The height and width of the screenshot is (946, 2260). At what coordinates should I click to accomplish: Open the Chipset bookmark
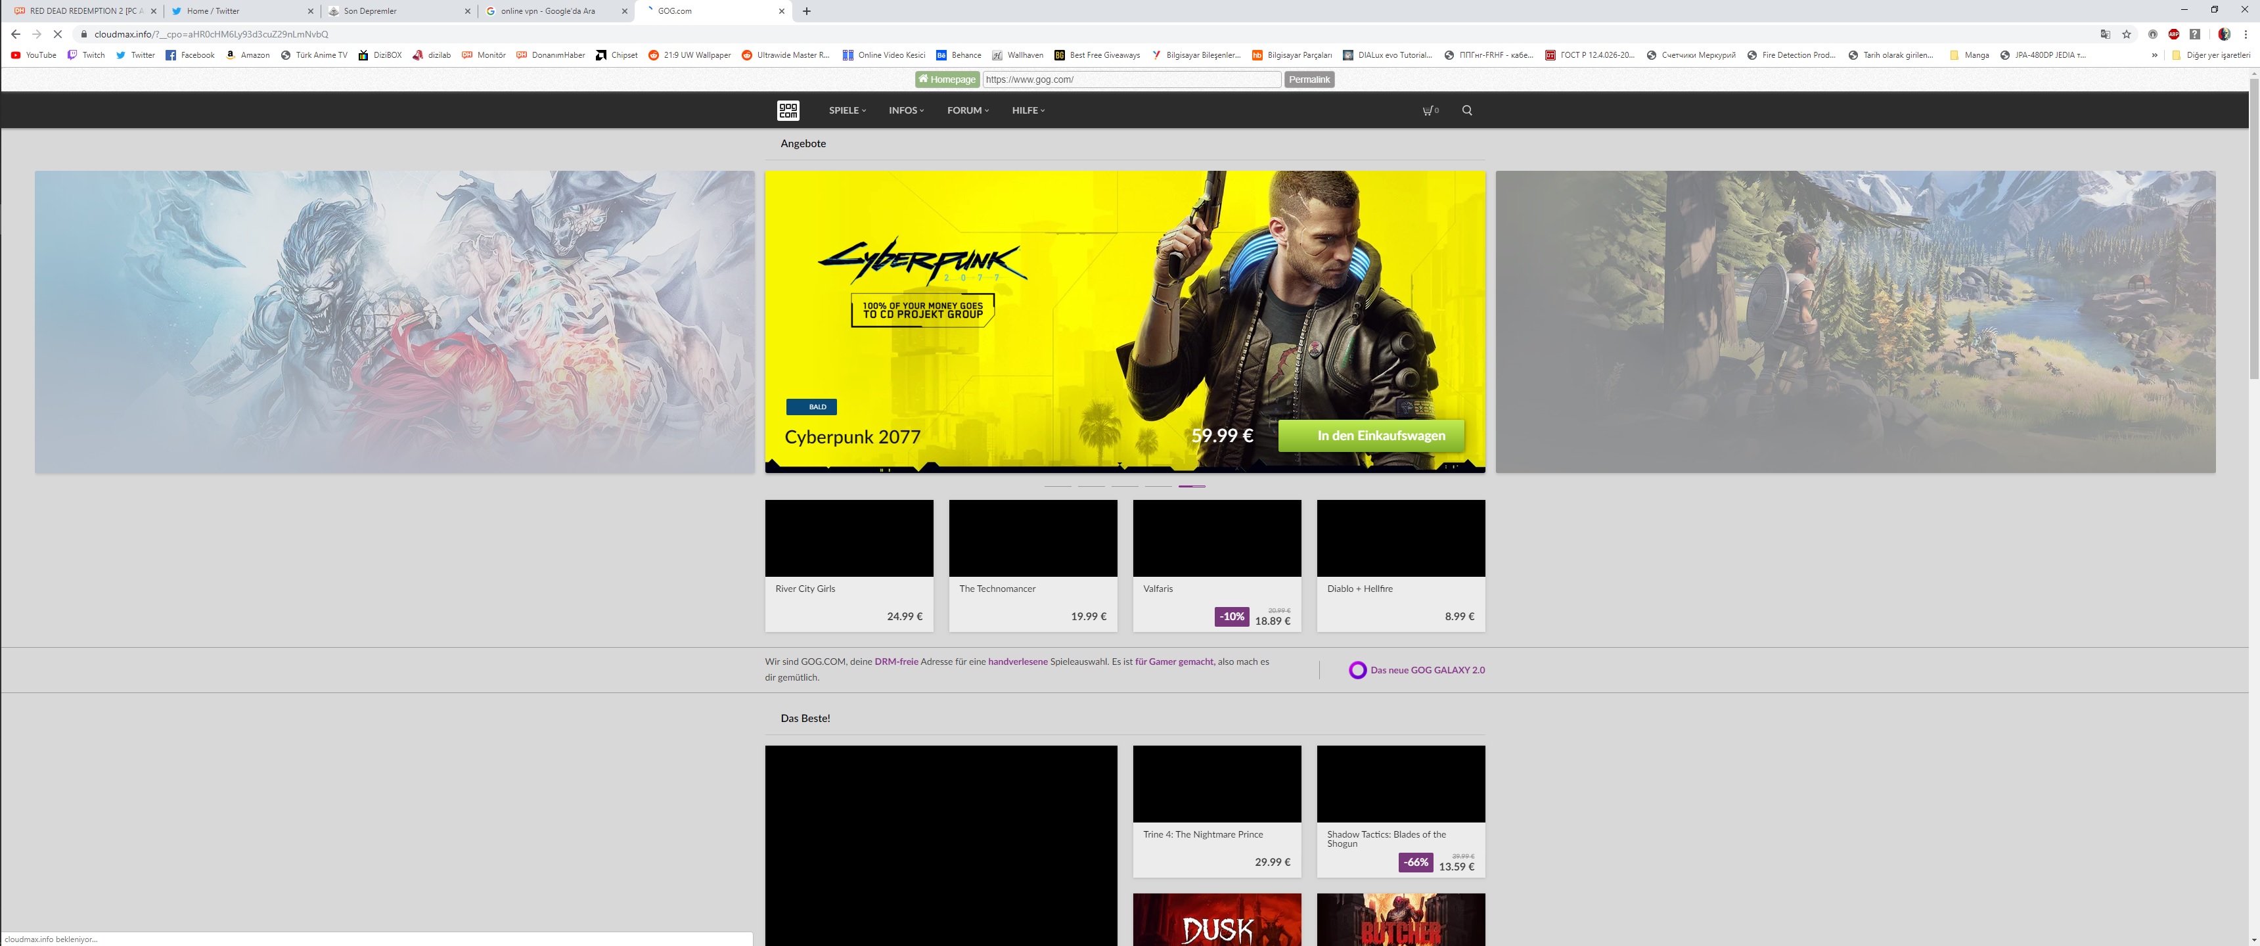(x=617, y=55)
